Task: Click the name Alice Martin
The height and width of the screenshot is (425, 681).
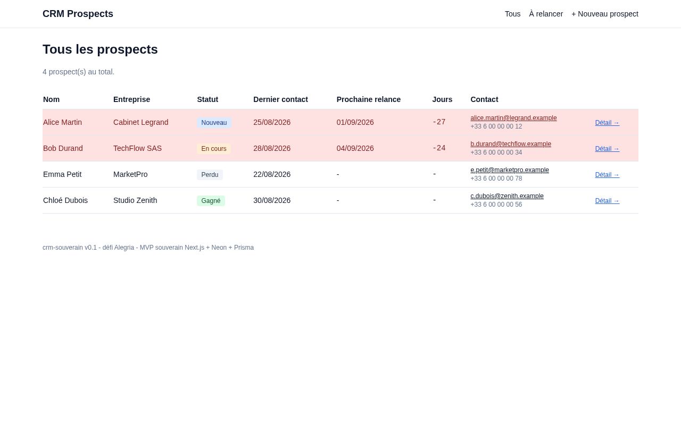Action: [62, 122]
